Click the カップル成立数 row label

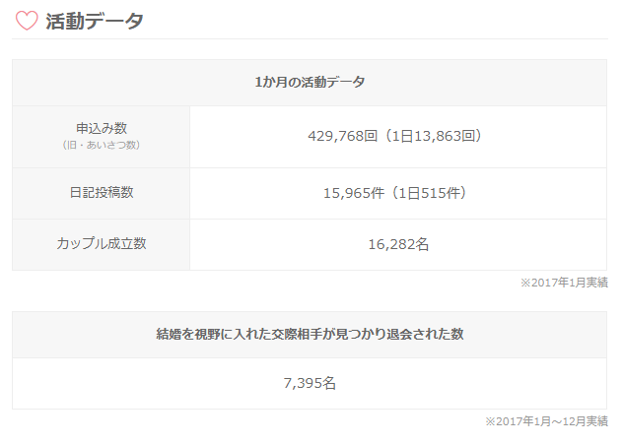102,244
